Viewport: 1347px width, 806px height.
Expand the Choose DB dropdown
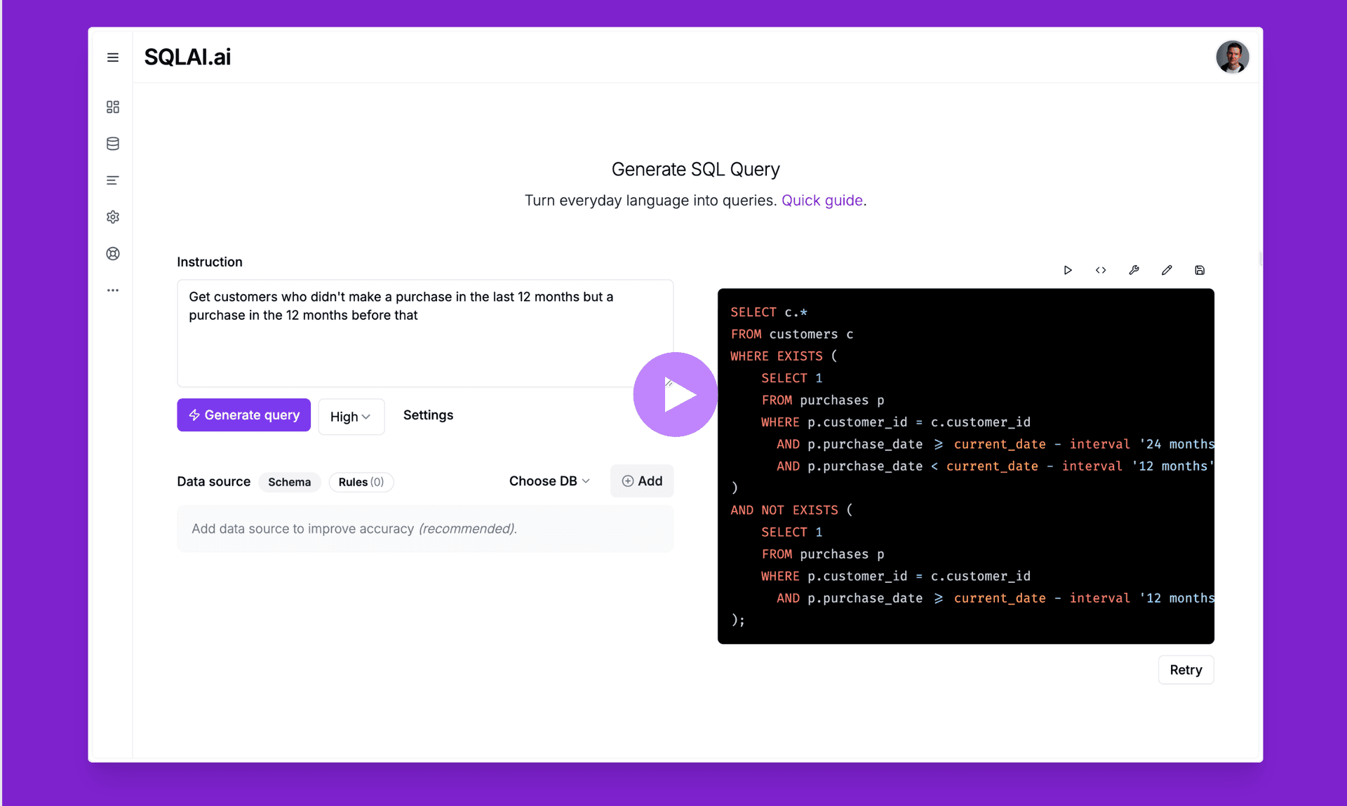coord(549,481)
